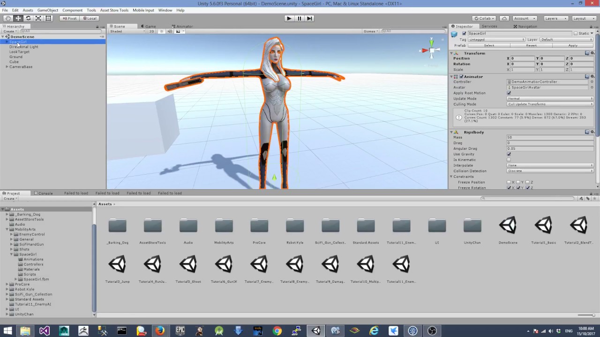
Task: Click the Step frame button
Action: tap(309, 18)
